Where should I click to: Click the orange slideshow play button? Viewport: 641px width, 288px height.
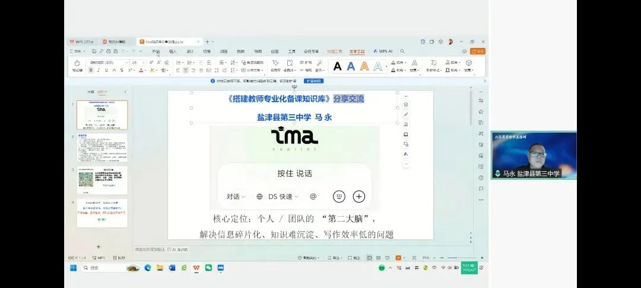[x=398, y=258]
